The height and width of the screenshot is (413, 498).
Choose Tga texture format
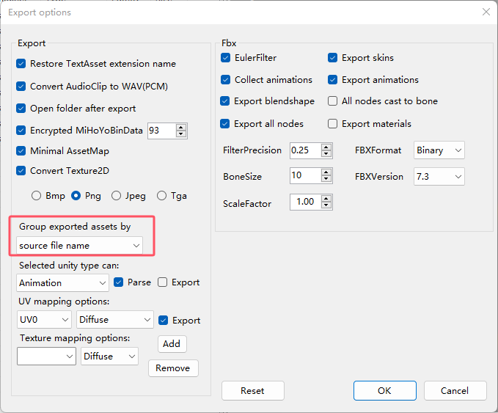click(161, 196)
